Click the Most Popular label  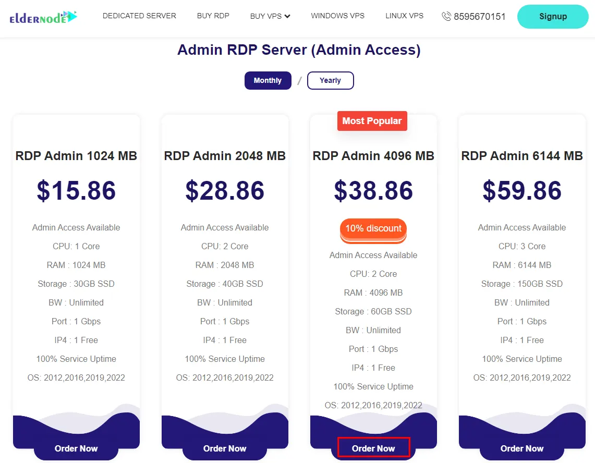372,120
